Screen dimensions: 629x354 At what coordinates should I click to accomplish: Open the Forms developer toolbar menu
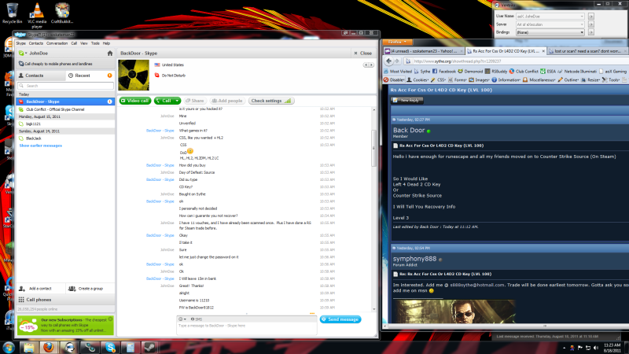point(458,80)
